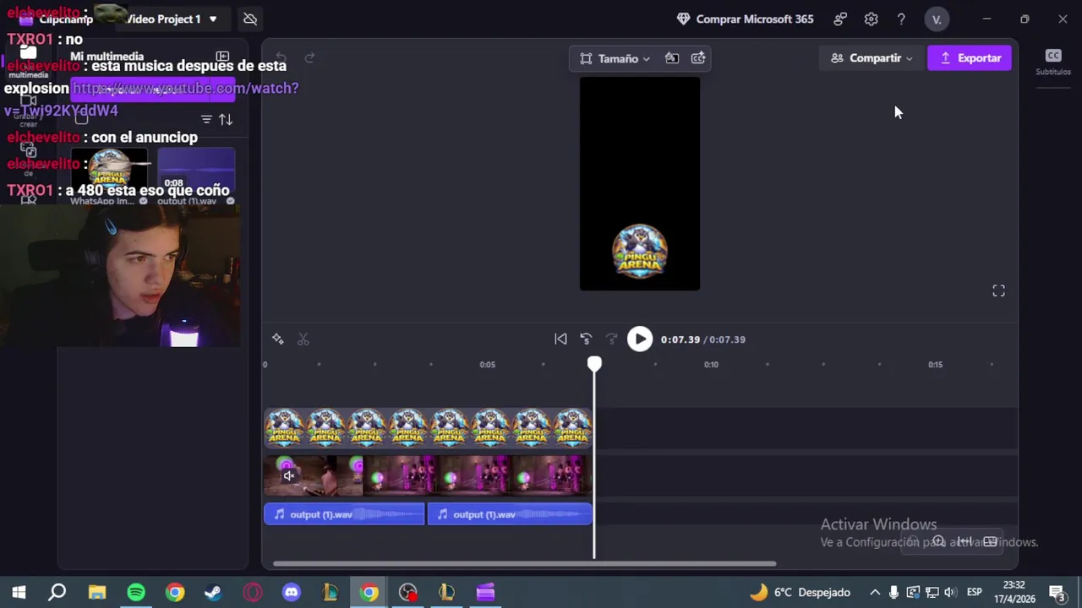
Task: Expand hidden system tray icons
Action: [875, 592]
